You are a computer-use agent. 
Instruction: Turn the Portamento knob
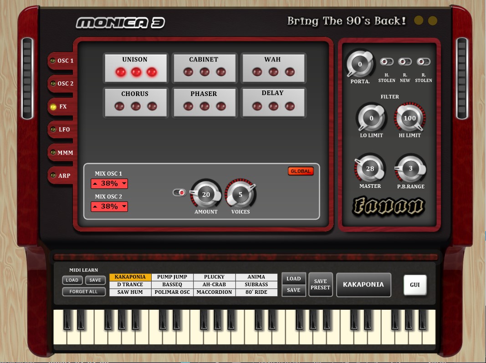point(359,65)
